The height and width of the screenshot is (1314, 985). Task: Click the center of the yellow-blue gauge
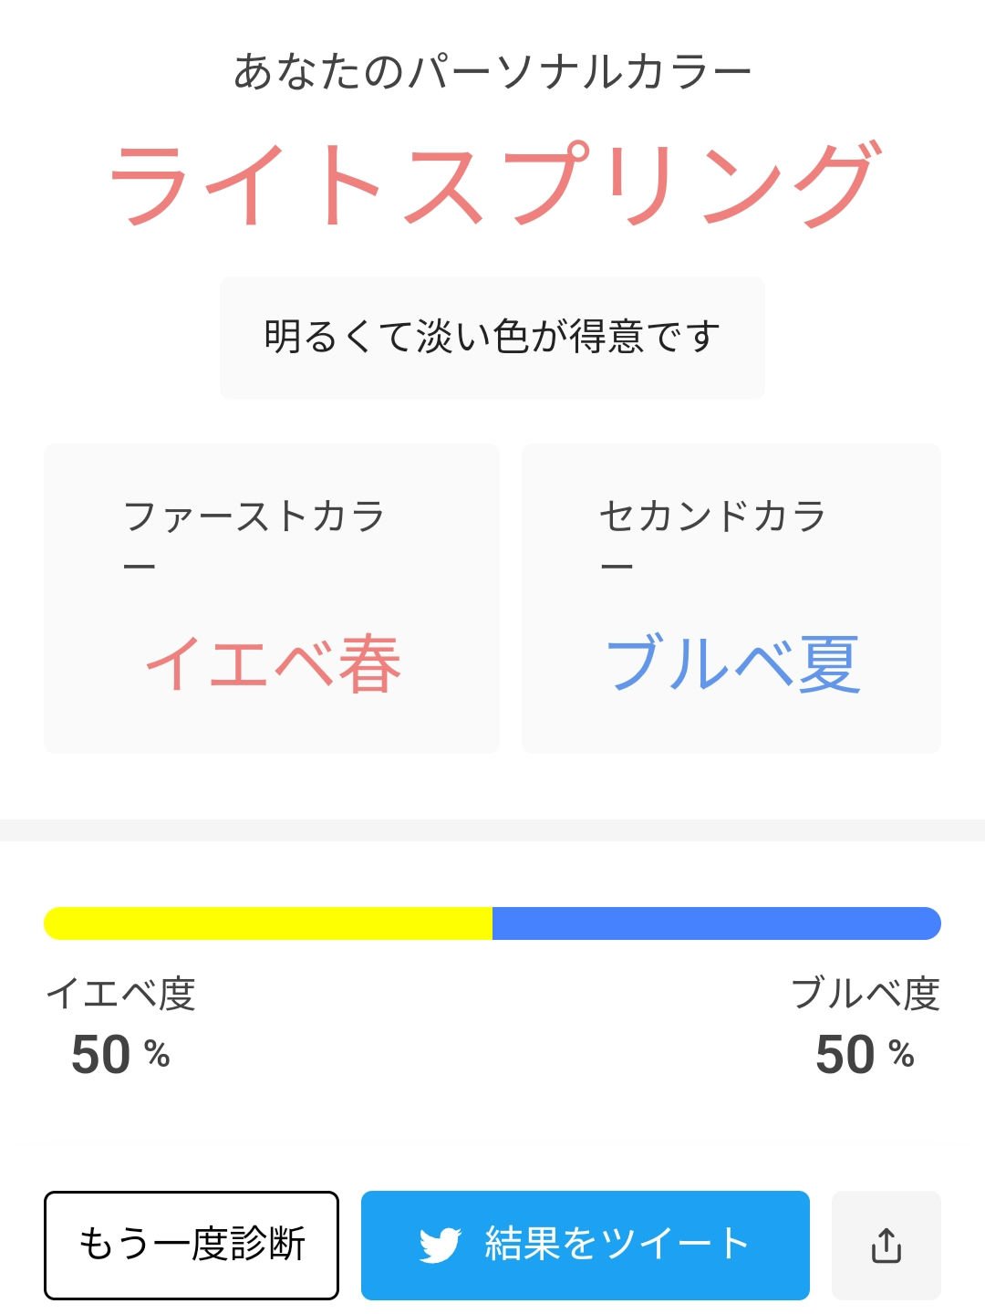pos(493,922)
